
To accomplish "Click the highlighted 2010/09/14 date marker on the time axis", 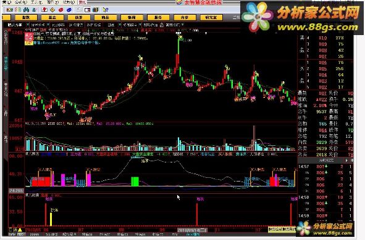I will (x=192, y=230).
